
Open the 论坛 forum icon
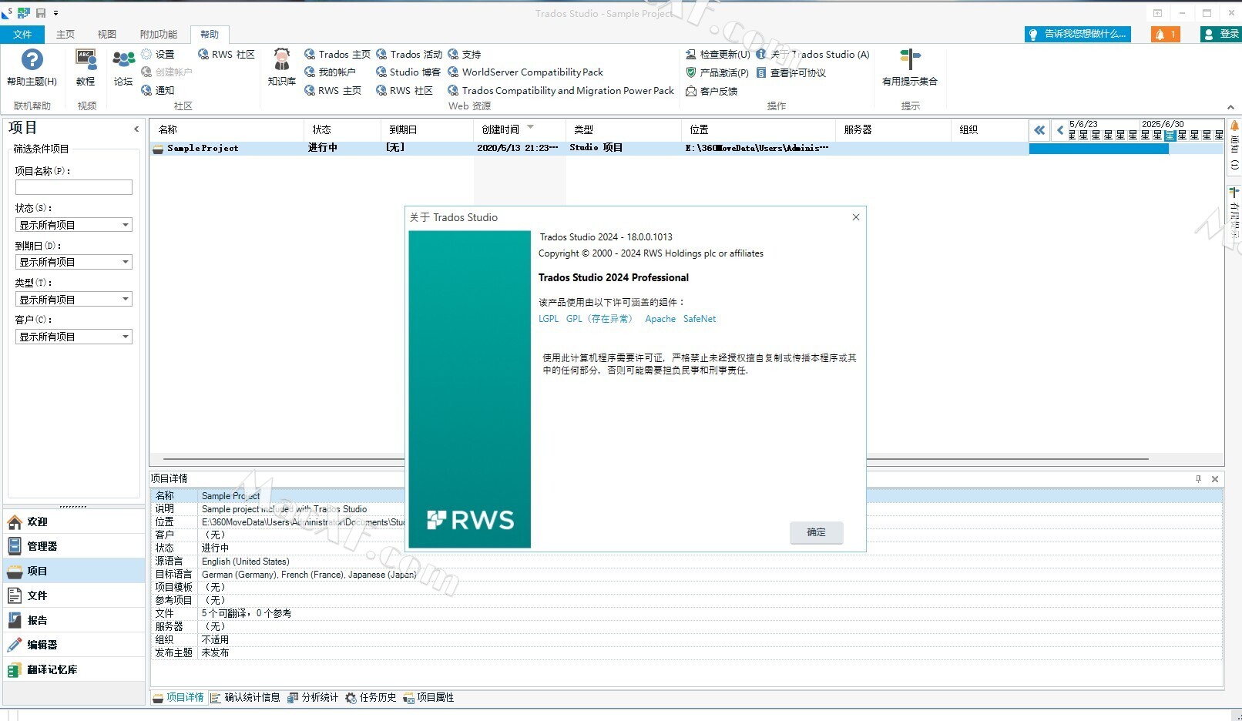(x=123, y=67)
